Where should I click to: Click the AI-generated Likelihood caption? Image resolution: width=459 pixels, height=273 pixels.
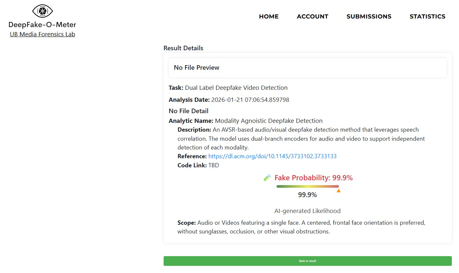click(x=307, y=211)
